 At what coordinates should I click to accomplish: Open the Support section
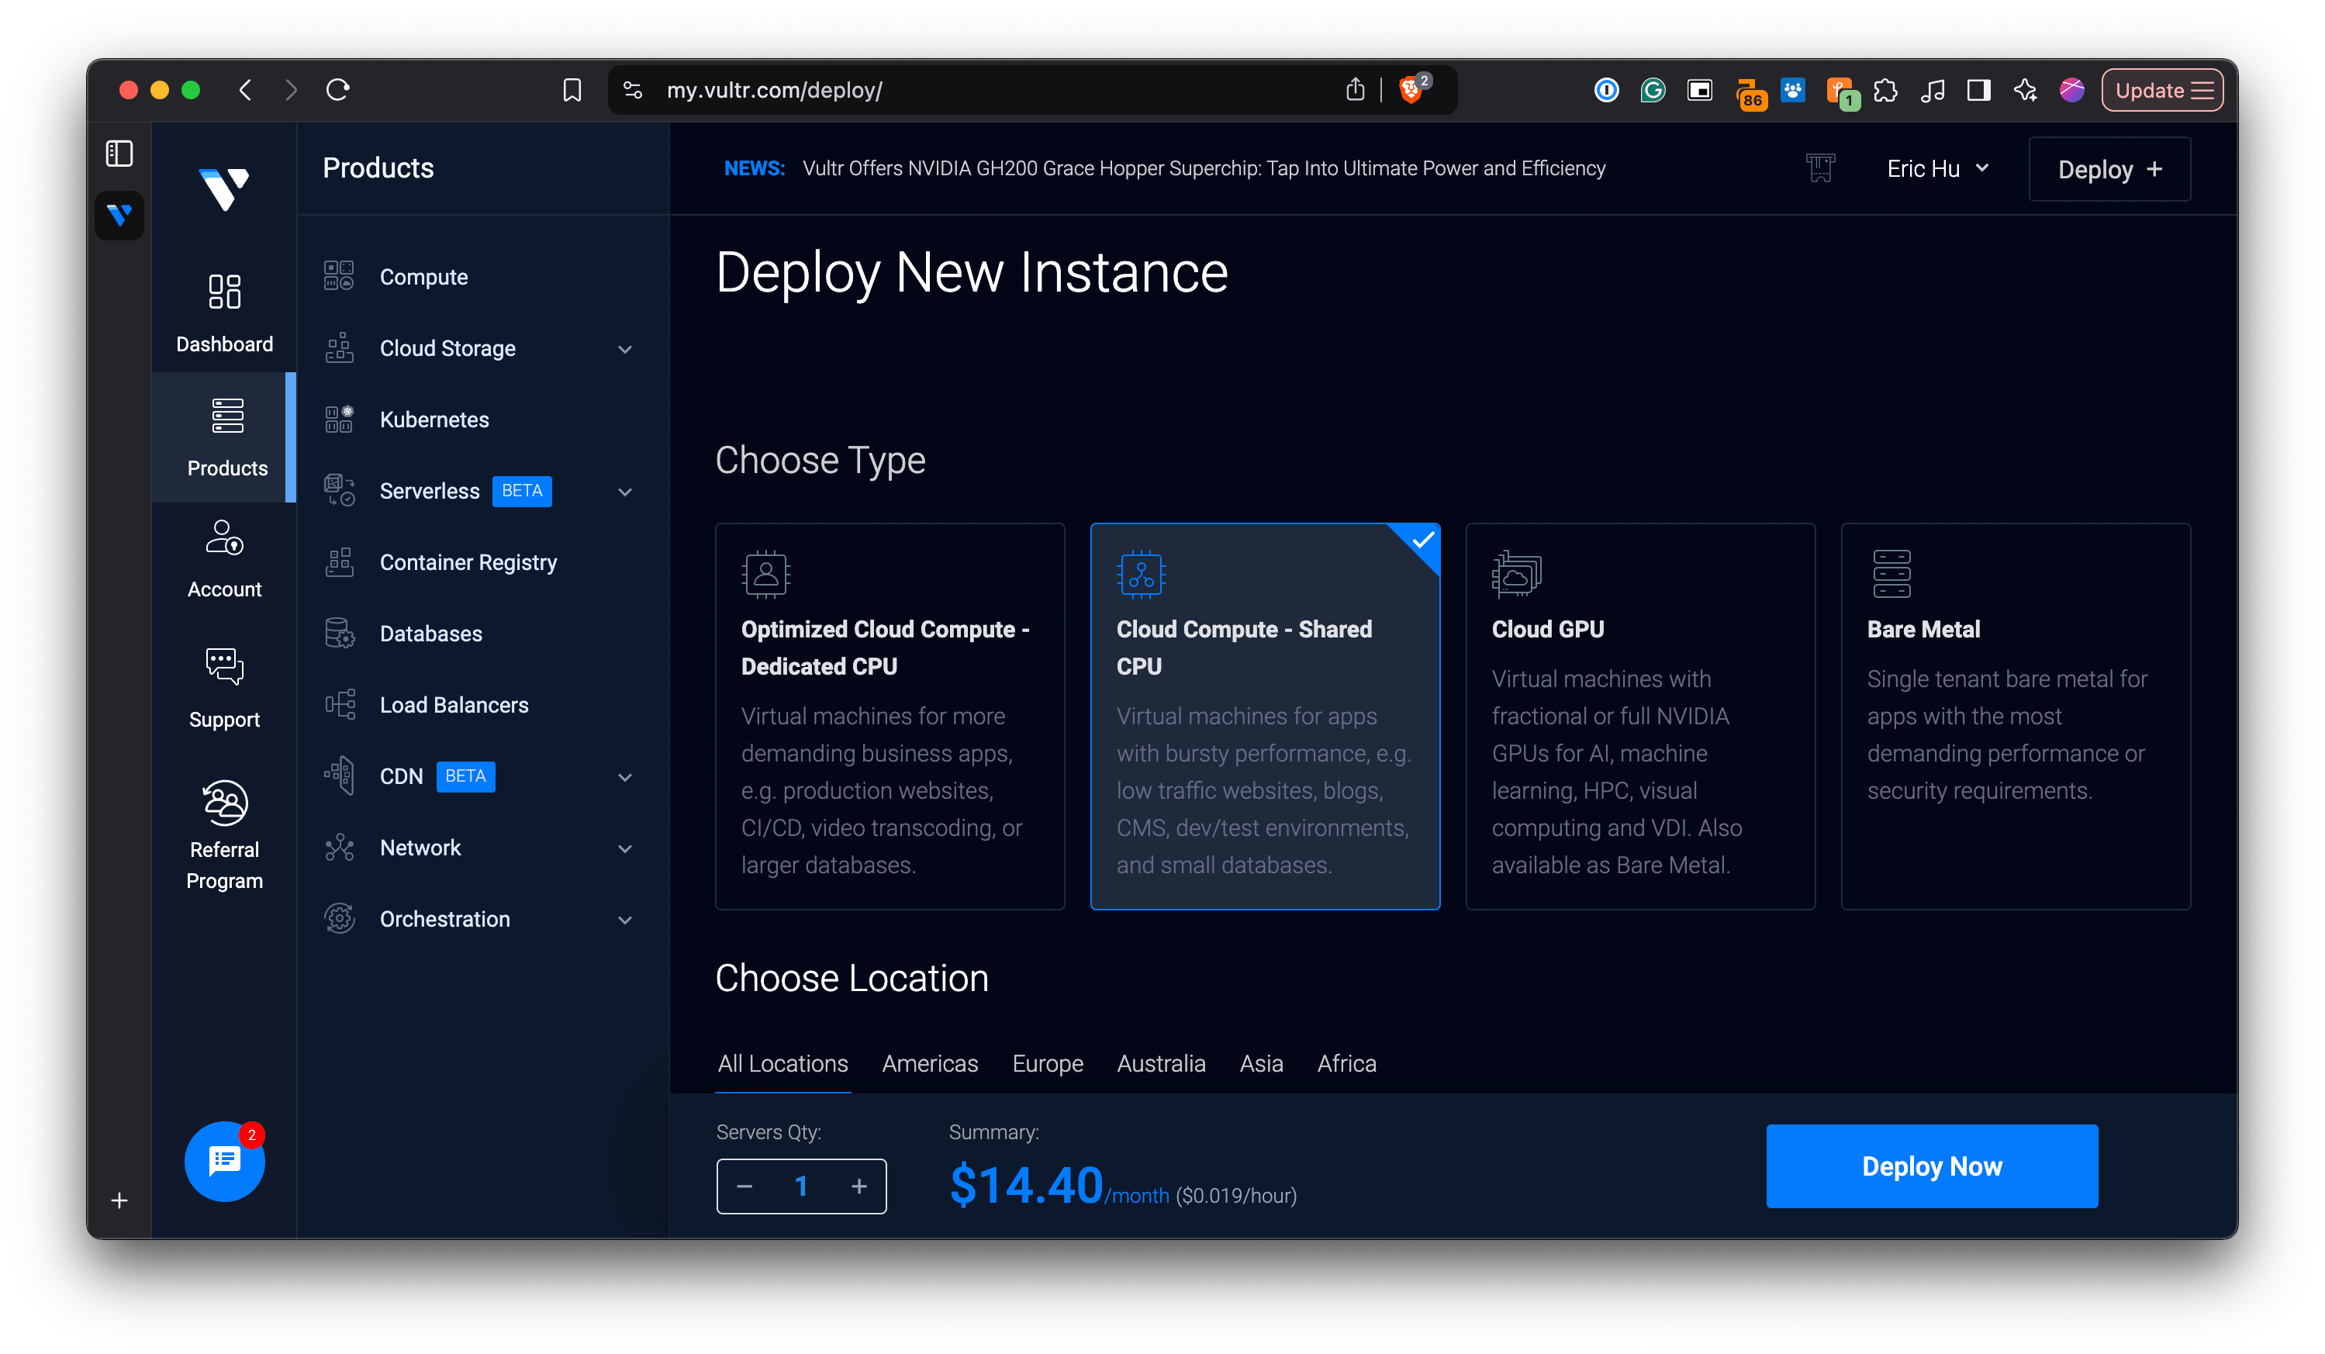(x=224, y=688)
